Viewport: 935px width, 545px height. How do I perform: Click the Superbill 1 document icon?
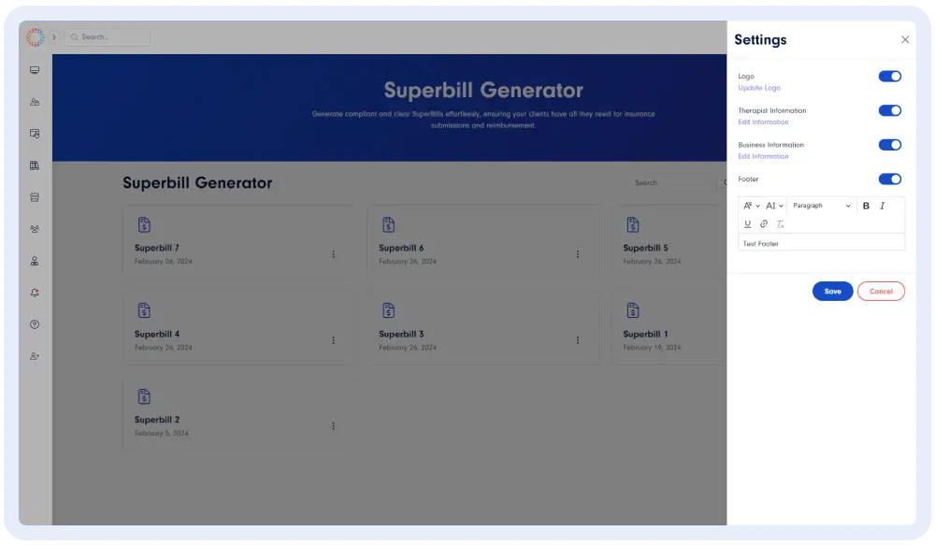click(x=633, y=310)
